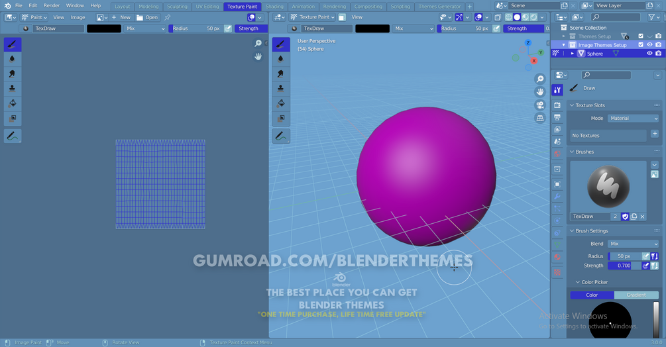The width and height of the screenshot is (666, 347).
Task: Toggle radius pressure sensitivity in Brush Settings
Action: click(645, 256)
